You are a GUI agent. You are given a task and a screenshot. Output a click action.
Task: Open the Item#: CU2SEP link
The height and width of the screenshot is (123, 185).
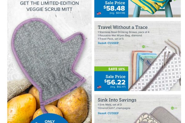(x=108, y=43)
